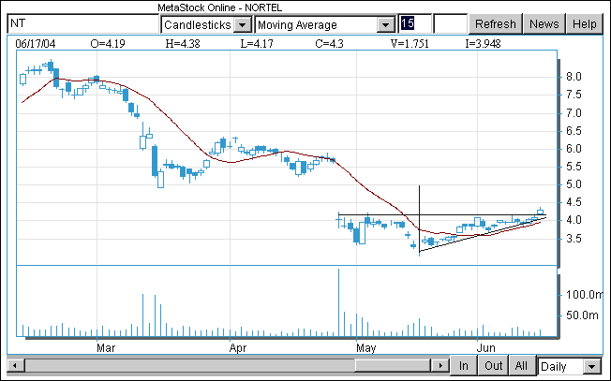Show all data with the All button
Viewport: 611px width, 381px height.
[521, 366]
